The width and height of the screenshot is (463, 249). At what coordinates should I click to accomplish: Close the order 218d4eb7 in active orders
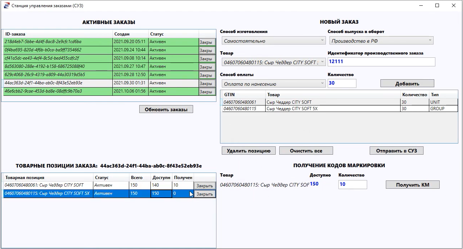207,42
